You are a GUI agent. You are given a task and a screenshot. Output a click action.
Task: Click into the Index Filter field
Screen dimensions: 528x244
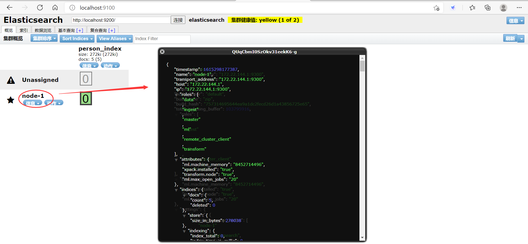tap(162, 39)
